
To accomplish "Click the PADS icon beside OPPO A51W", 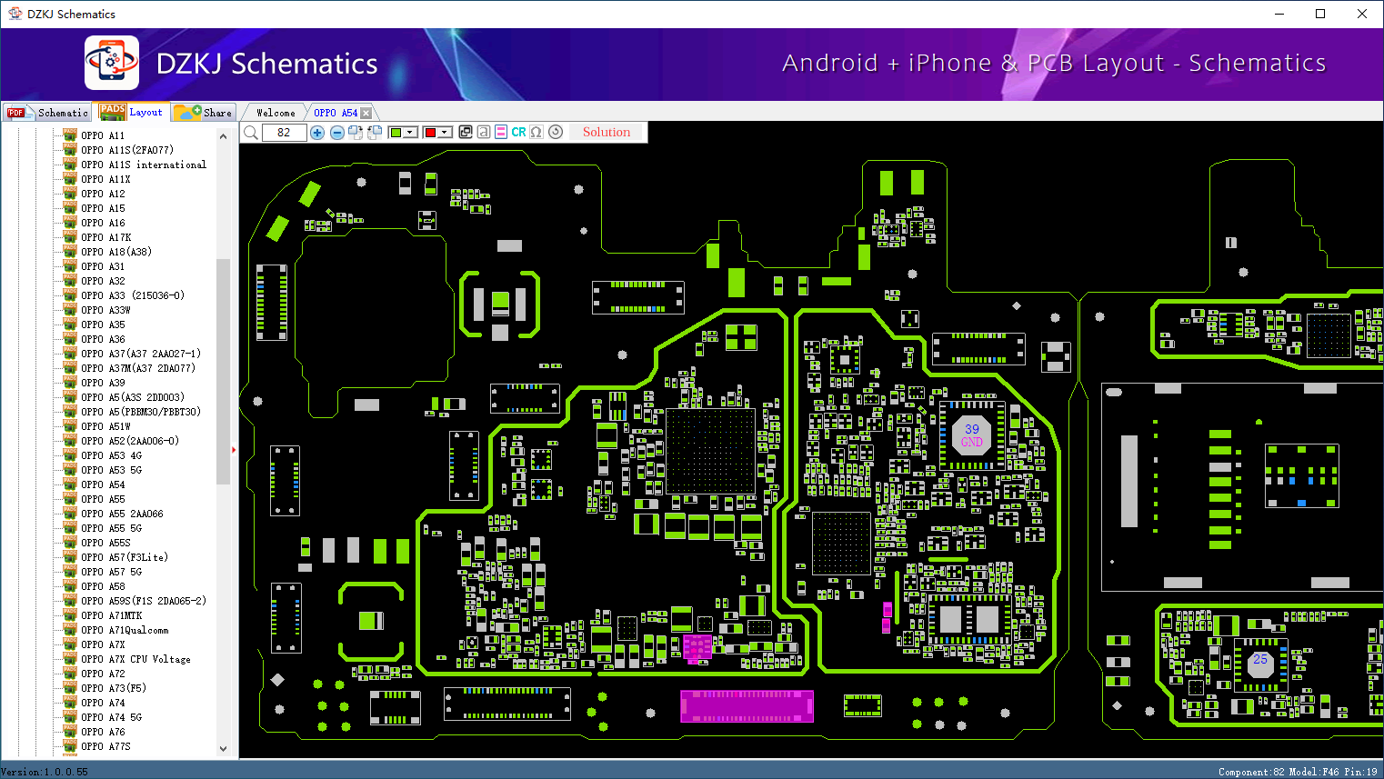I will [x=70, y=426].
